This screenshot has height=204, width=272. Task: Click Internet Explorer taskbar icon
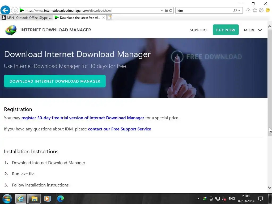21,199
